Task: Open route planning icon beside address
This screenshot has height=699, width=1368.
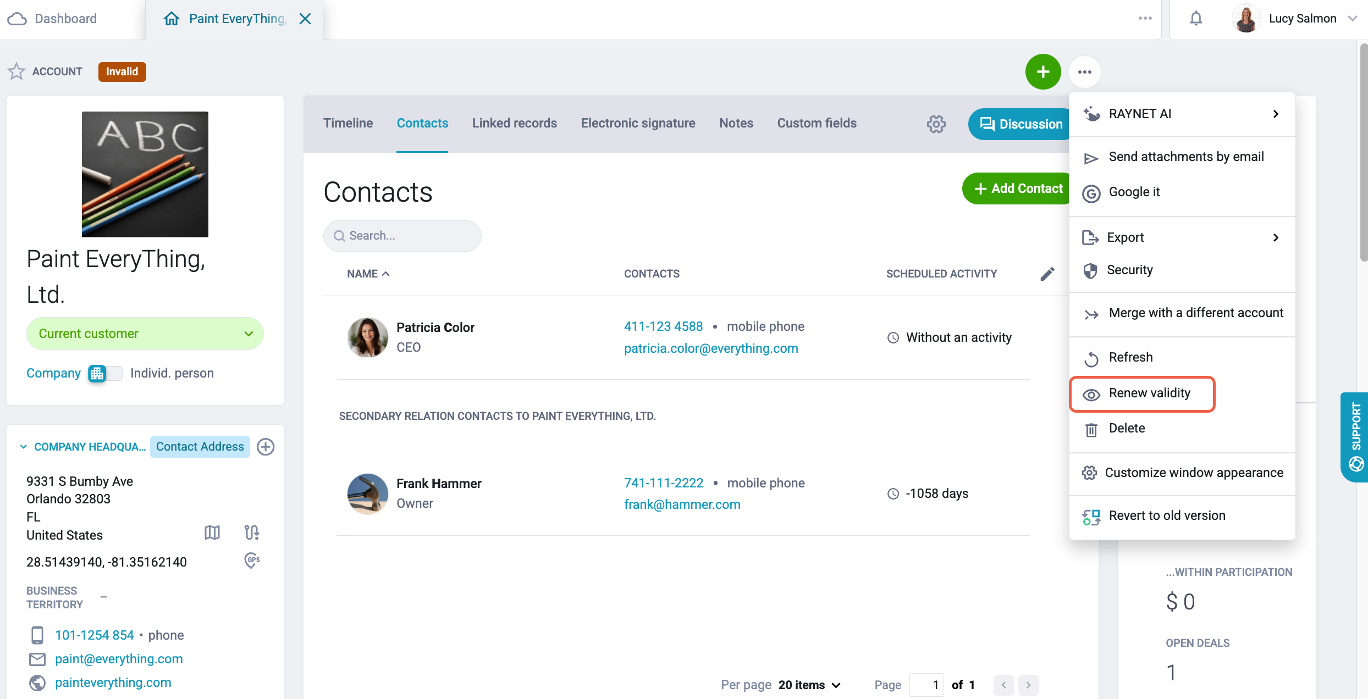Action: 252,532
